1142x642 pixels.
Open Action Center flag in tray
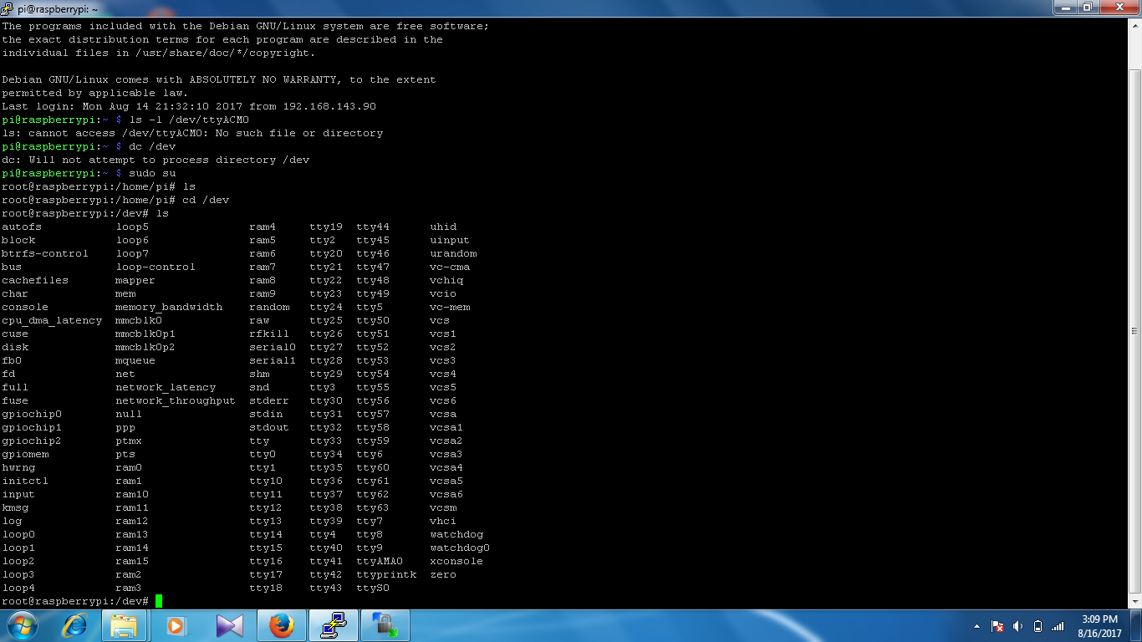[997, 626]
